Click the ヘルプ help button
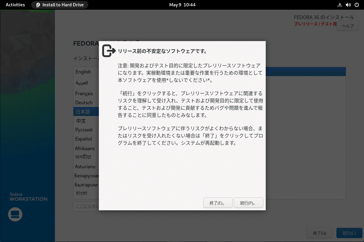This screenshot has height=242, width=364. point(348,26)
